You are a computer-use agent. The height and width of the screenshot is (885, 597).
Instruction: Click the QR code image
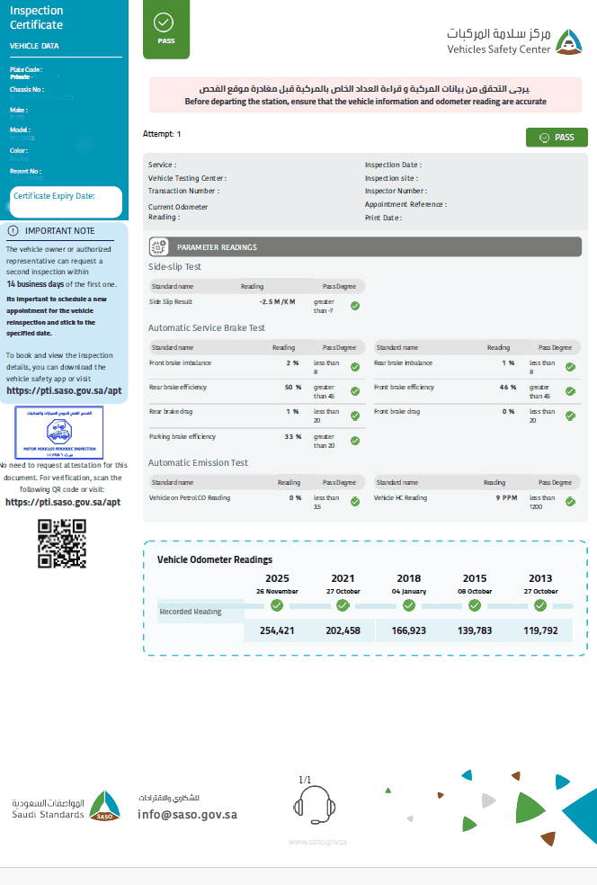tap(62, 544)
